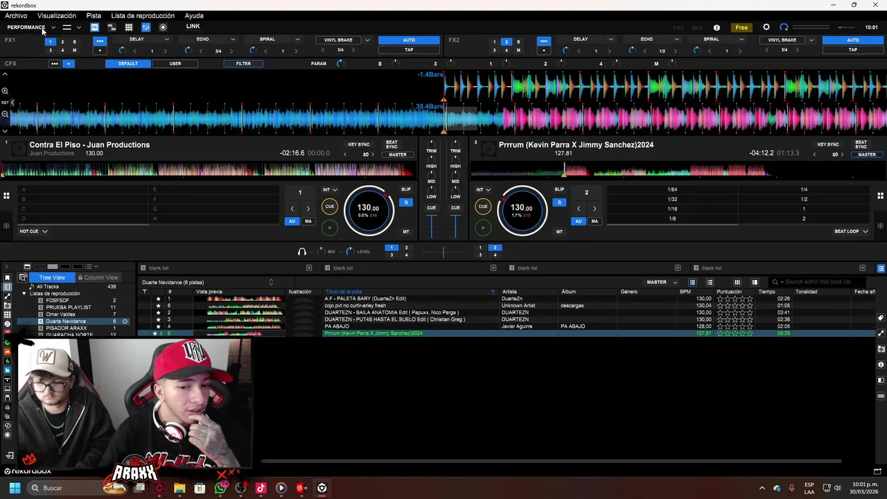Open the MASTER dropdown in the track list
The height and width of the screenshot is (499, 887).
point(662,282)
